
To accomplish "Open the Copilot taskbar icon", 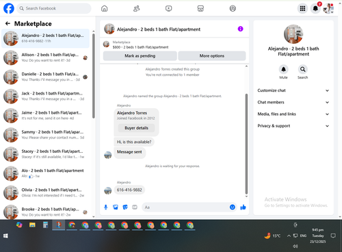I will coord(19,225).
